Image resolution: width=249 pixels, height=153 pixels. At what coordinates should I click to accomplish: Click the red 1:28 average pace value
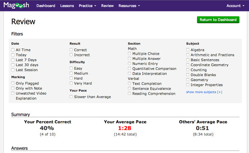[x=124, y=128]
